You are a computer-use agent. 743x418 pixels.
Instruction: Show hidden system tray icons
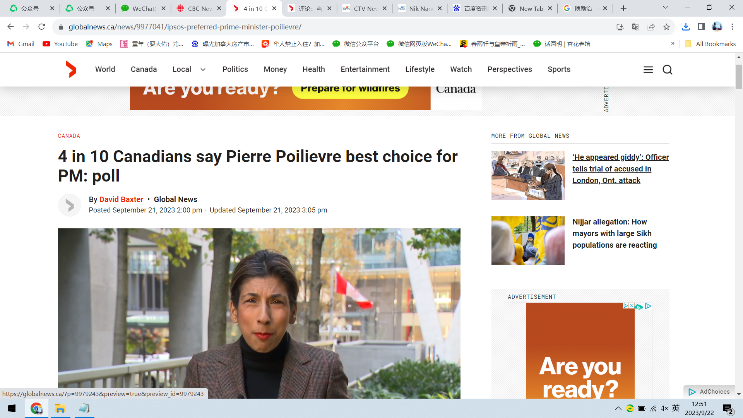[x=618, y=408]
